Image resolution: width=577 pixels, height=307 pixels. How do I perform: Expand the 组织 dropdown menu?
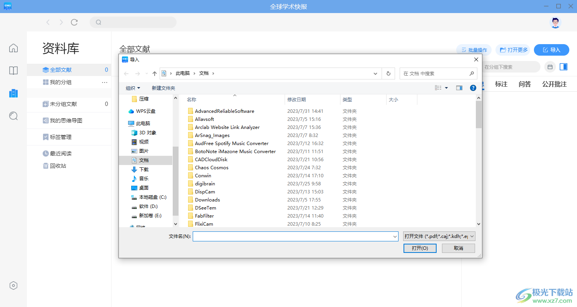pos(133,88)
